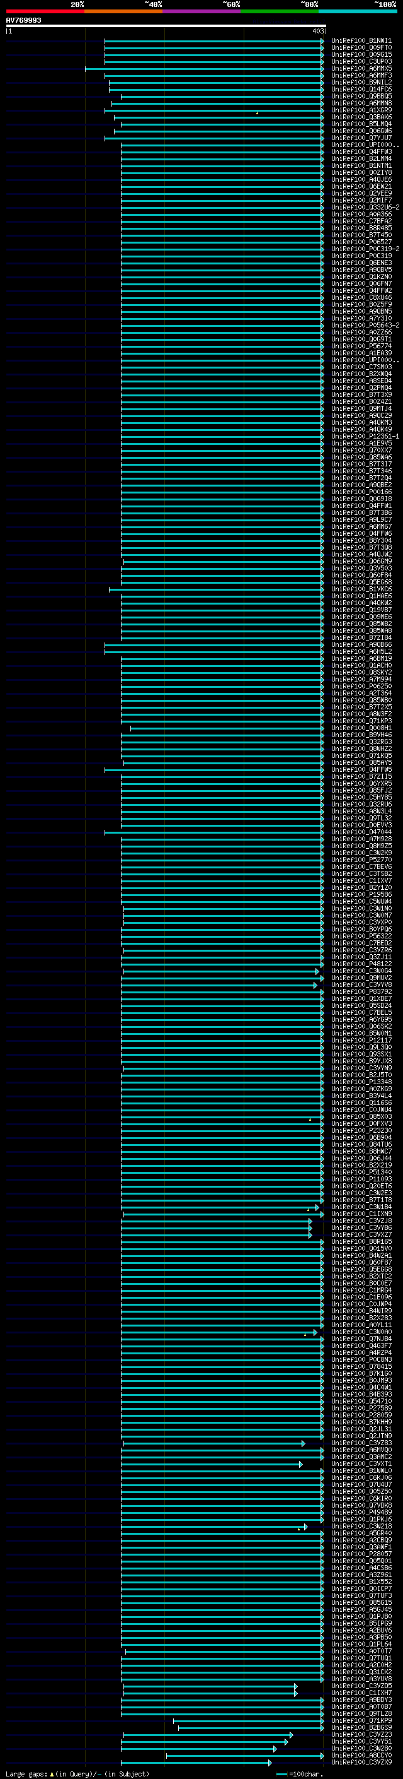Click label UniRef100_P52770
403x1779 pixels.
click(361, 860)
